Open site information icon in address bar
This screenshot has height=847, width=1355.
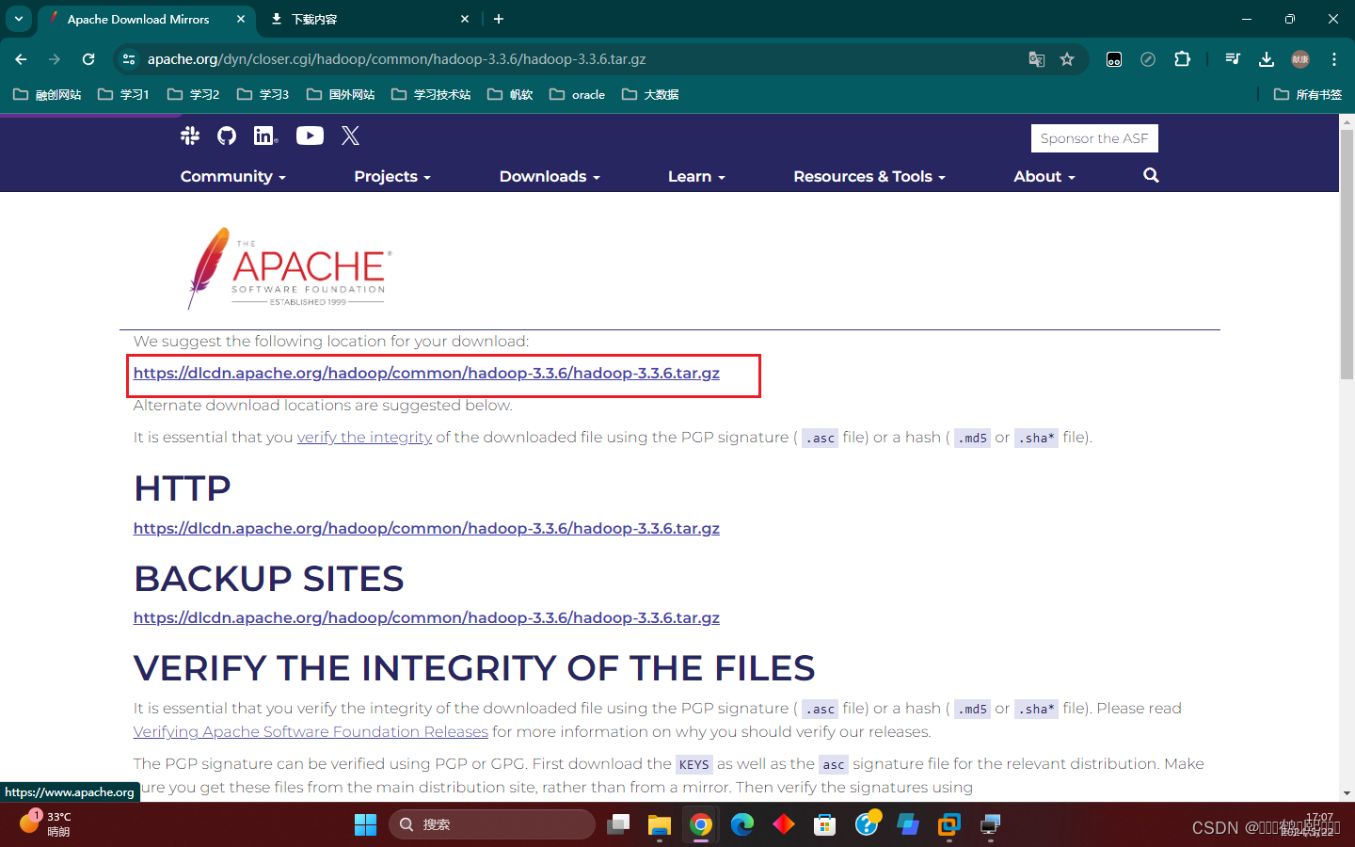[129, 59]
